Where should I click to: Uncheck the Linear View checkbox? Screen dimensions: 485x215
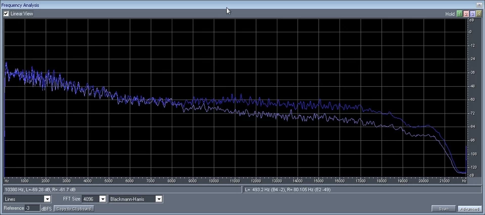click(6, 14)
